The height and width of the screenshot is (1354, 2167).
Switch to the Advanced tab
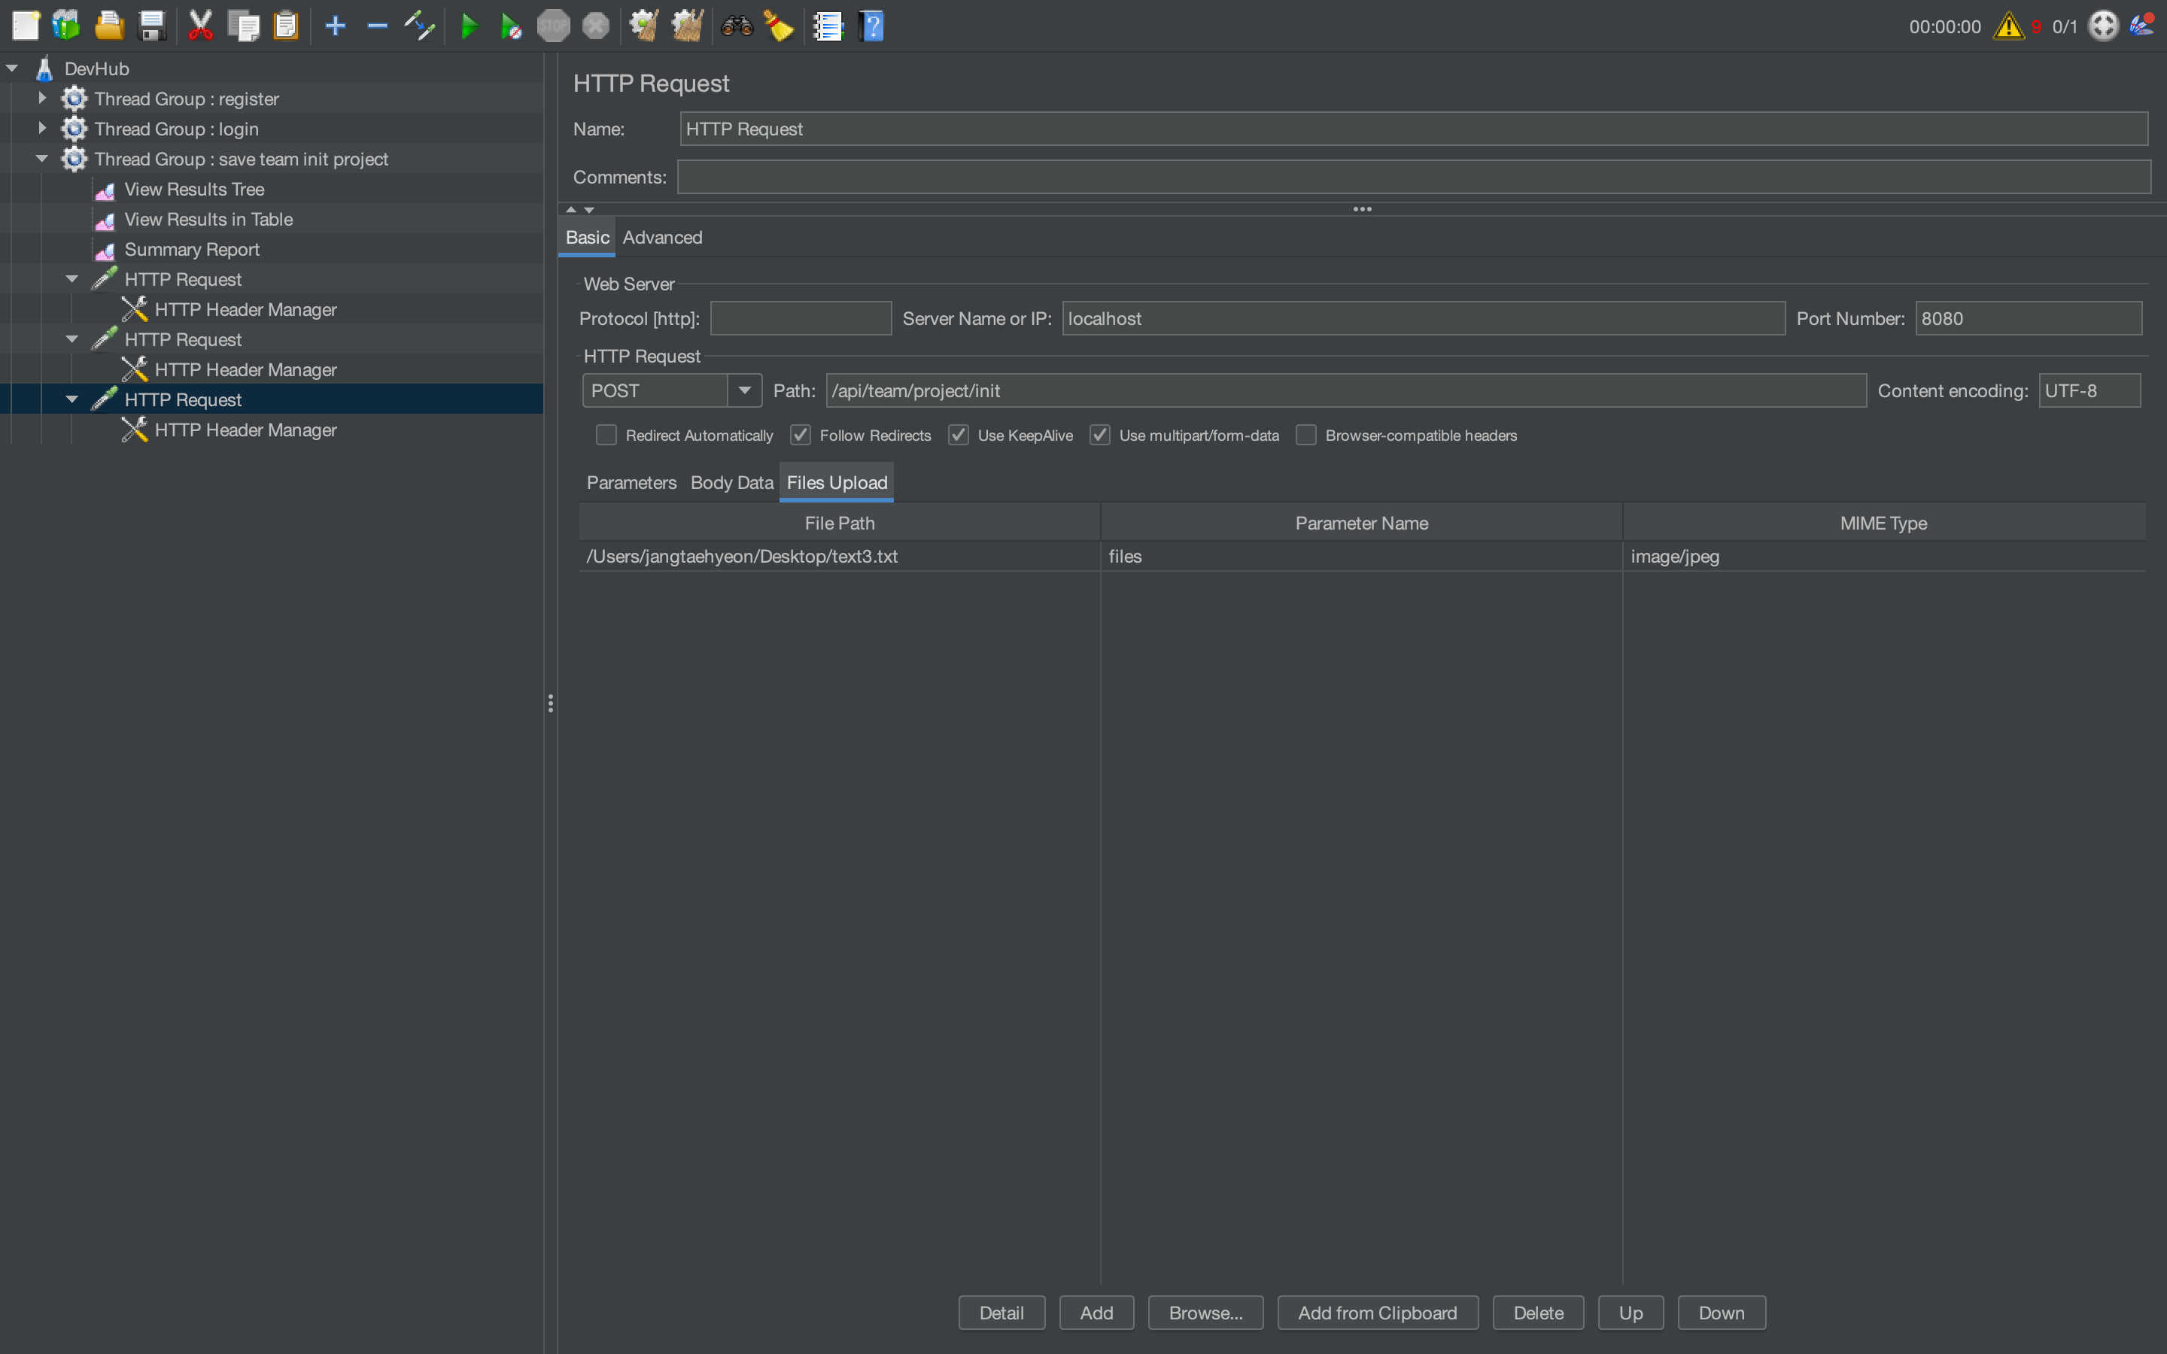point(661,237)
